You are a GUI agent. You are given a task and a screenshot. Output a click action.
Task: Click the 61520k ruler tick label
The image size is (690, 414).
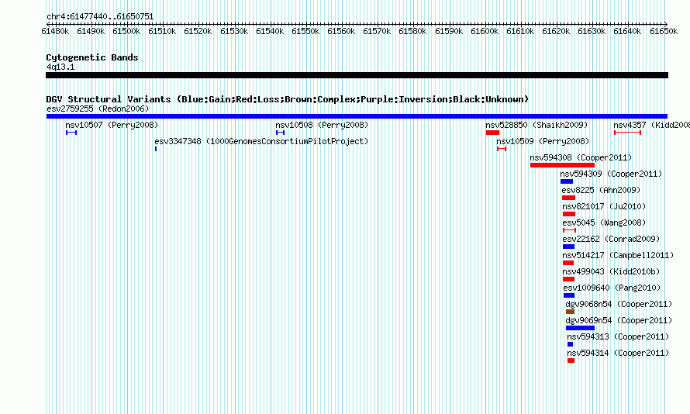point(198,31)
